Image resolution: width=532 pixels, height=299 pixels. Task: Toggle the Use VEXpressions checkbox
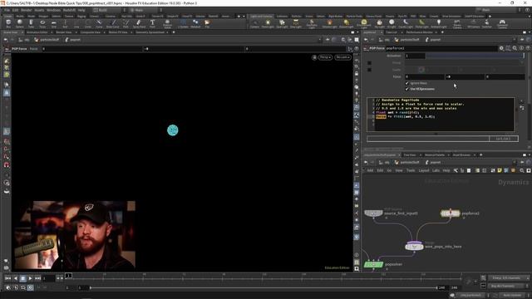coord(406,89)
